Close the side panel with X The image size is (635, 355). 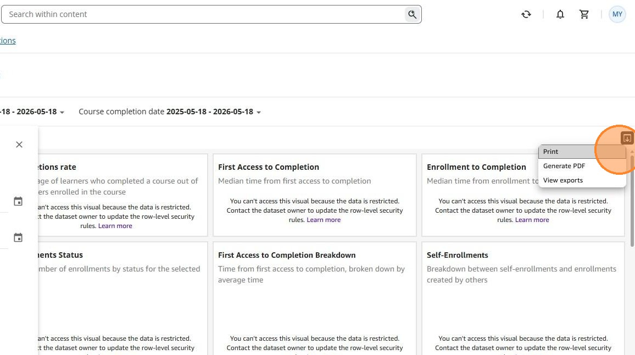point(19,145)
